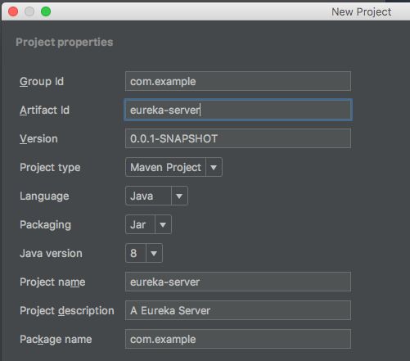
Task: Select the Maven Project combo box
Action: coord(173,167)
